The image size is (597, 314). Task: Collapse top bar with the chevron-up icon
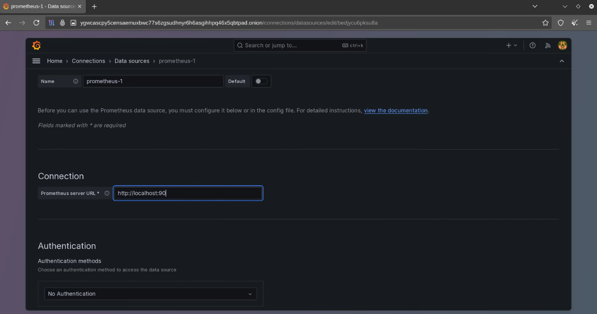(x=562, y=61)
